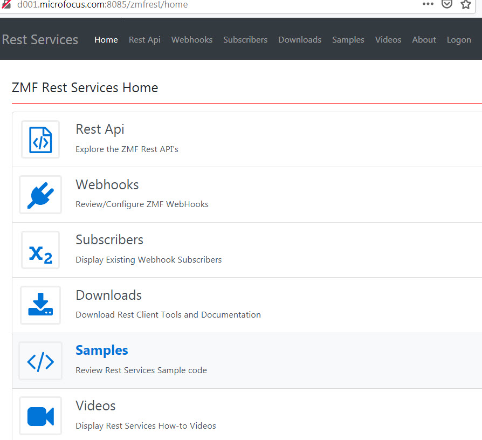This screenshot has width=482, height=440.
Task: Click the Rest Services brand title
Action: tap(40, 40)
